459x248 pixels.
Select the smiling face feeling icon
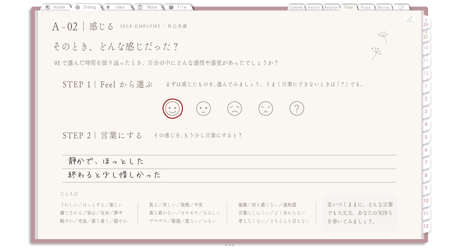(x=173, y=109)
